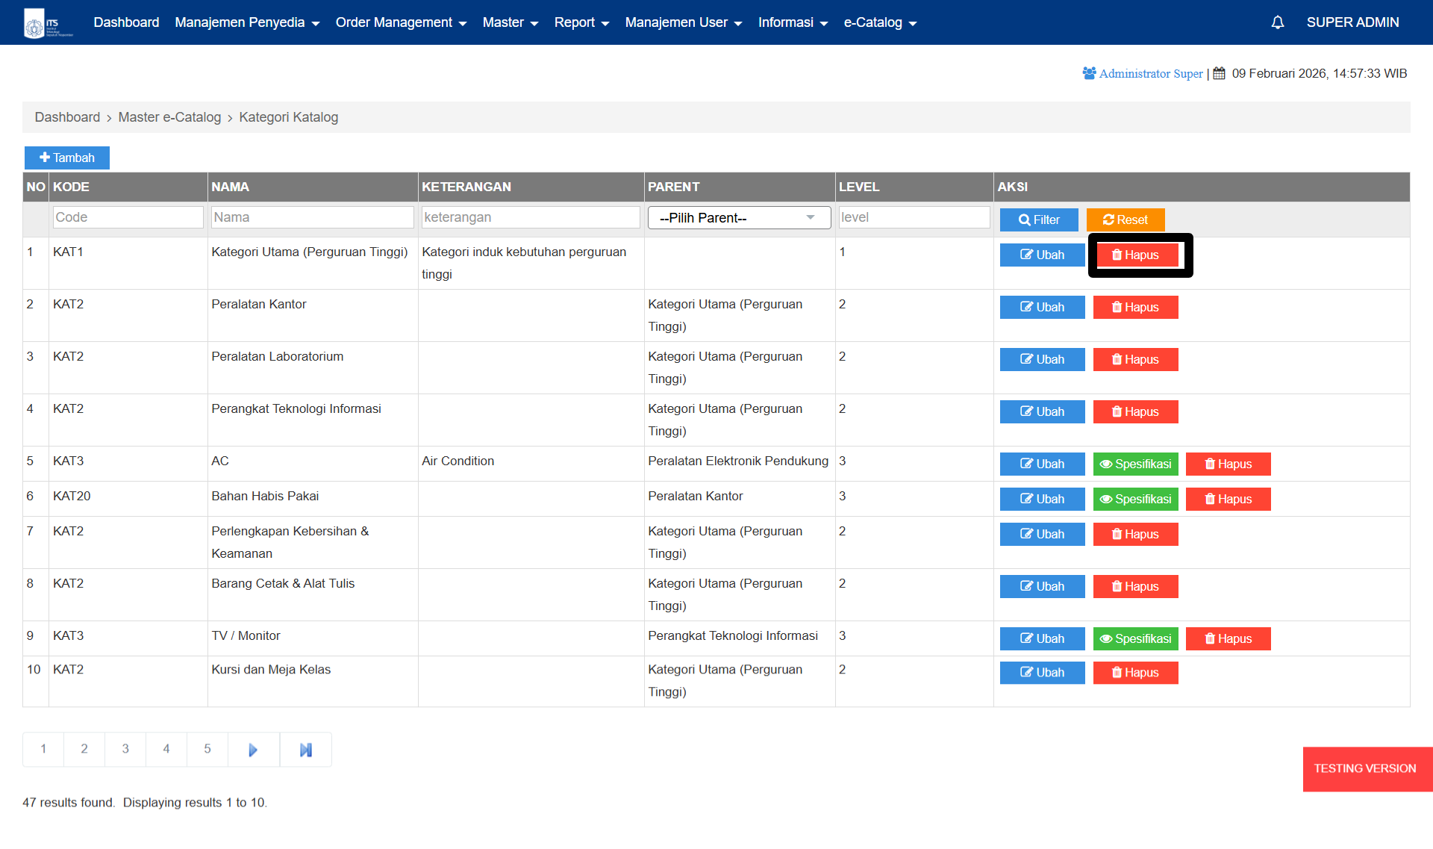
Task: Open Spesifikasi for AC category
Action: 1135,464
